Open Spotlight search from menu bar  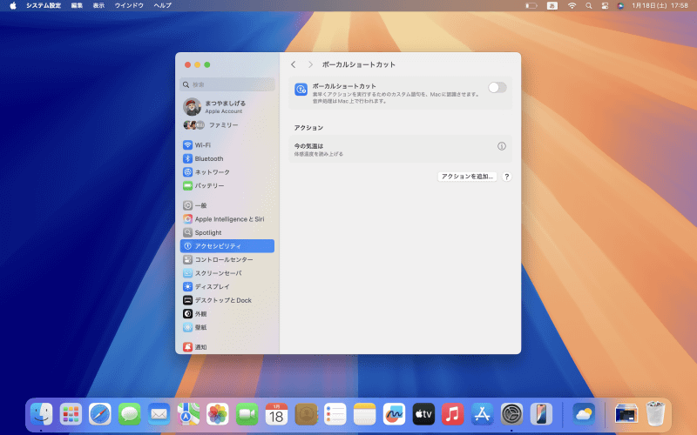pos(589,5)
